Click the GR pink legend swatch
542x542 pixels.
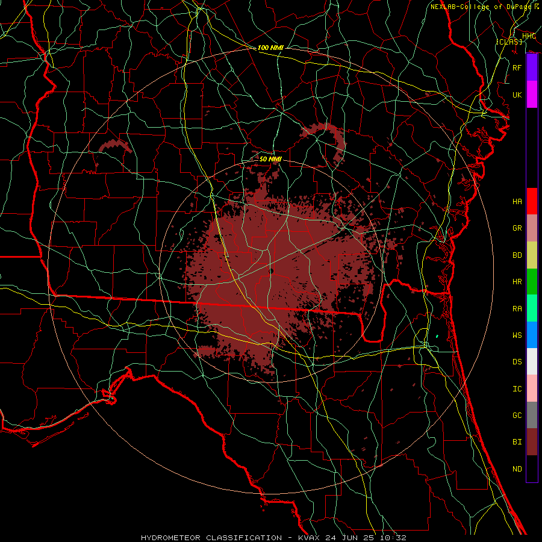tap(532, 228)
